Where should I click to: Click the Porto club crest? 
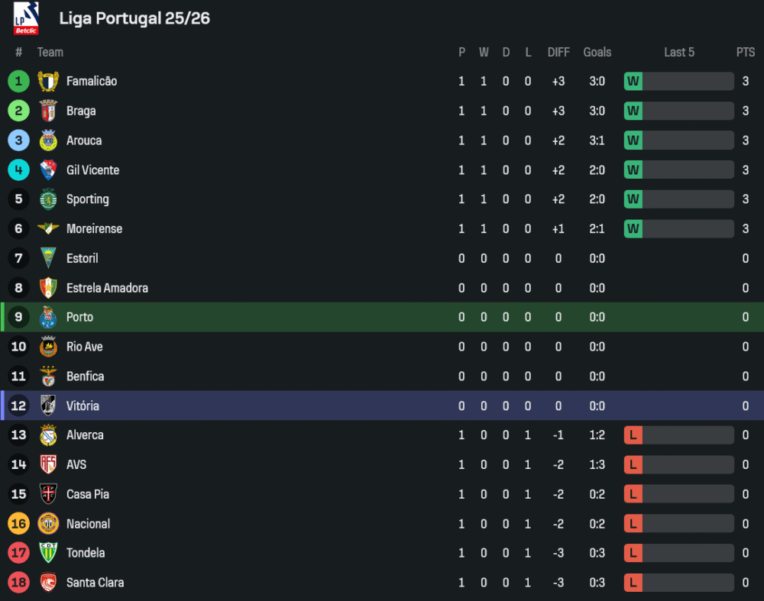(48, 317)
